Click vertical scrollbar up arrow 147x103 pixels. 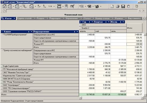click(145, 35)
